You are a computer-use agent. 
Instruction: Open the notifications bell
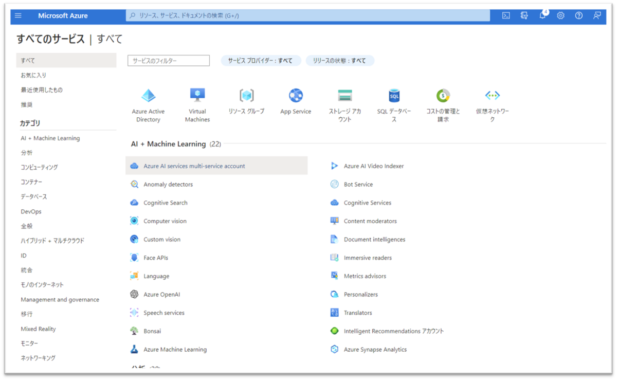(x=542, y=15)
